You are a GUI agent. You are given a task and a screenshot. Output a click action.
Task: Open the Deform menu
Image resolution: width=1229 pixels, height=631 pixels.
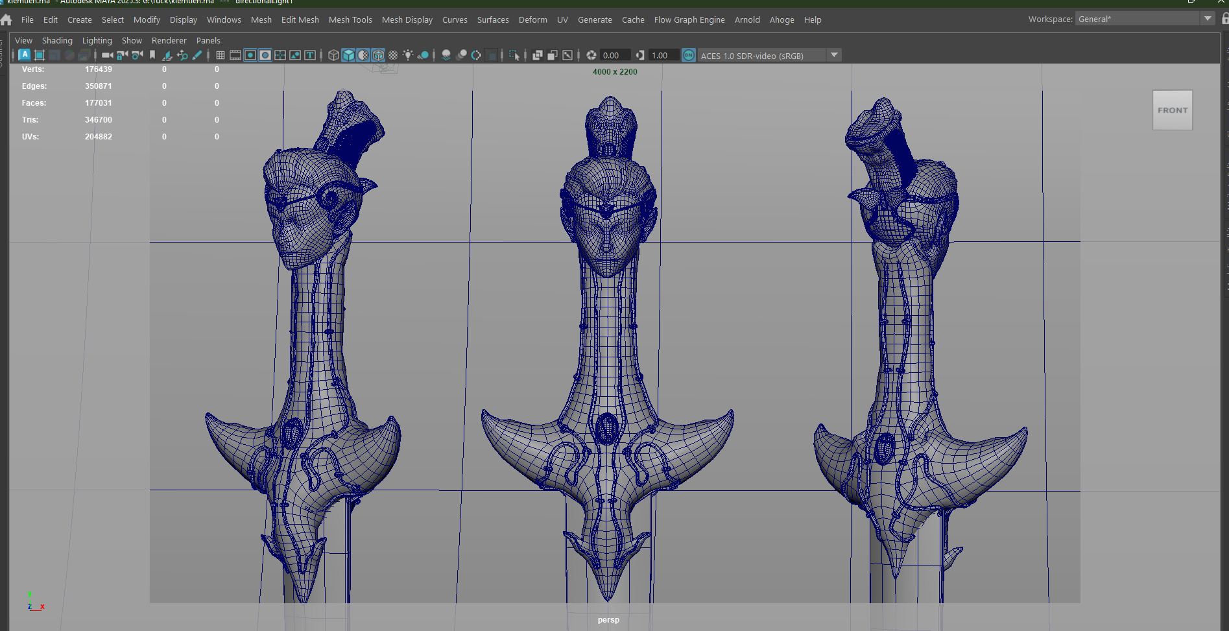click(x=533, y=19)
